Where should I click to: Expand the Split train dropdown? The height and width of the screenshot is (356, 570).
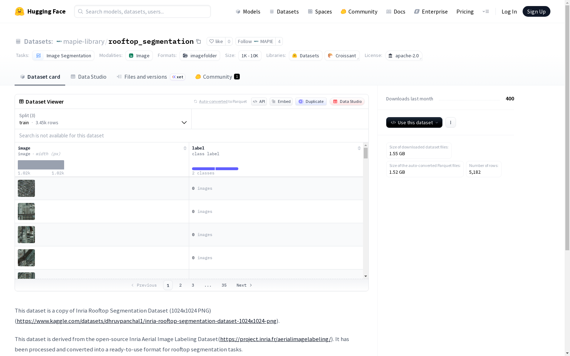point(103,119)
